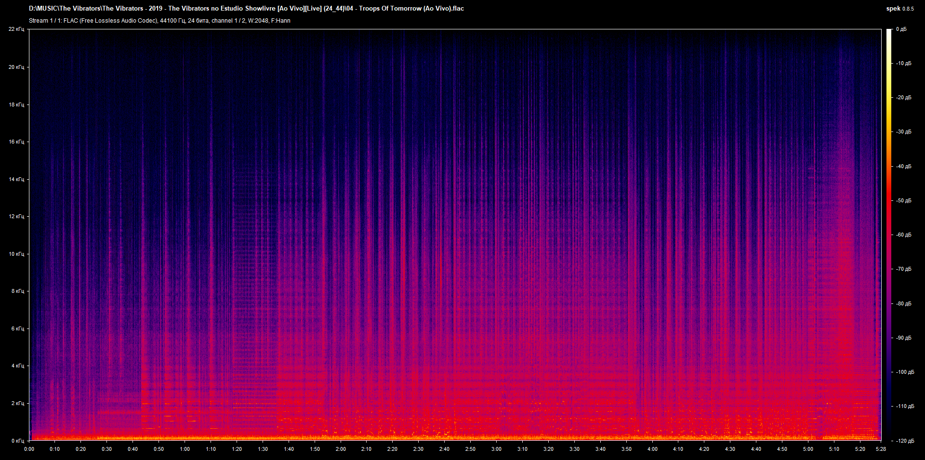Image resolution: width=925 pixels, height=460 pixels.
Task: Click the 10 кГц axis label
Action: [x=16, y=254]
